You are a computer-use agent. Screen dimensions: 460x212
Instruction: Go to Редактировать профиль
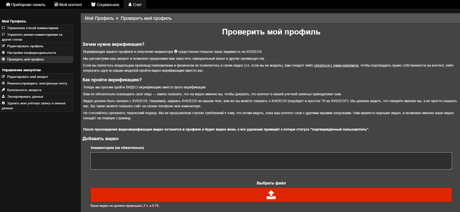36,46
